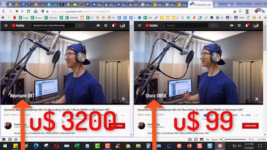Switch to the Dyn tab
The width and height of the screenshot is (267, 150).
coord(158,5)
